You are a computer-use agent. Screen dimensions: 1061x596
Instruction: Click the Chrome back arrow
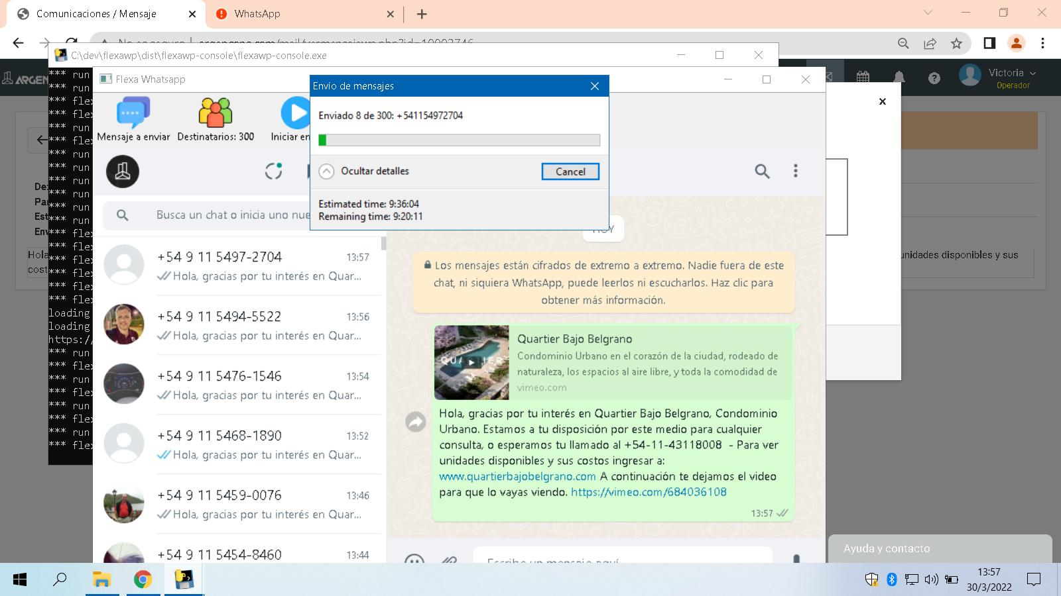coord(18,43)
